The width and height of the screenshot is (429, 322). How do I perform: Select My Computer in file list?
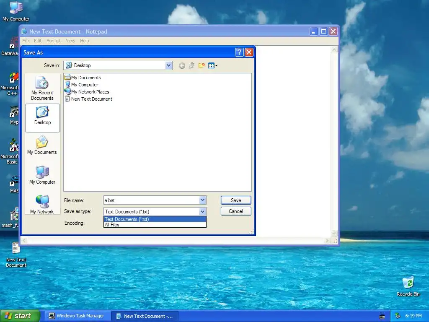pos(81,85)
